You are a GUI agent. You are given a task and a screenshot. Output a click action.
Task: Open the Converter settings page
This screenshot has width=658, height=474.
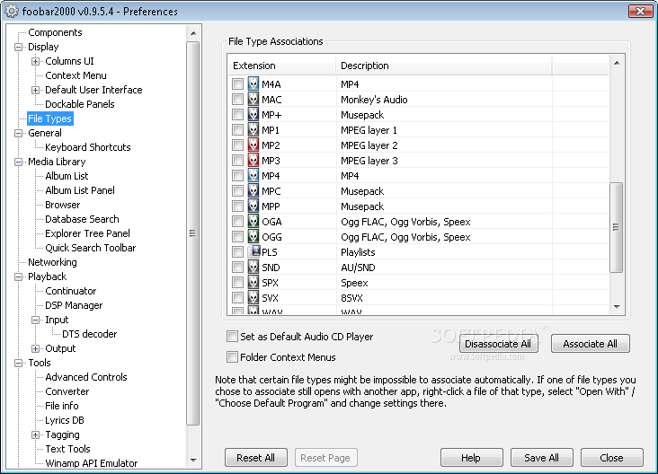click(67, 391)
